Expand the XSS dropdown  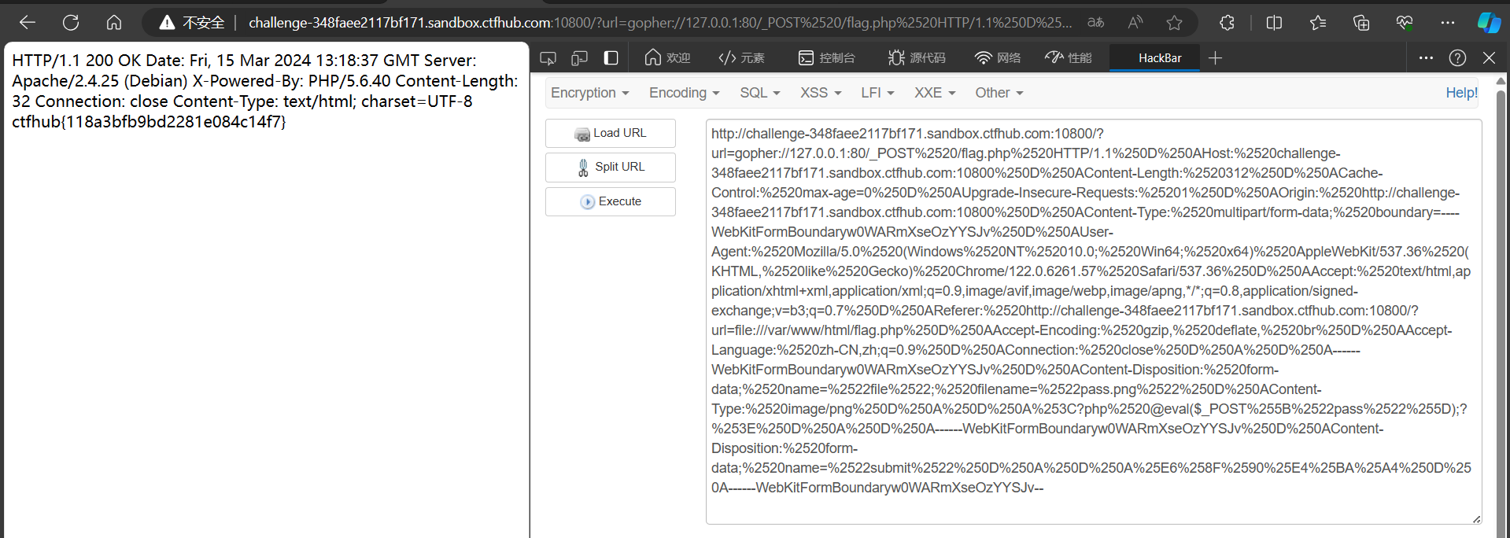pyautogui.click(x=821, y=93)
